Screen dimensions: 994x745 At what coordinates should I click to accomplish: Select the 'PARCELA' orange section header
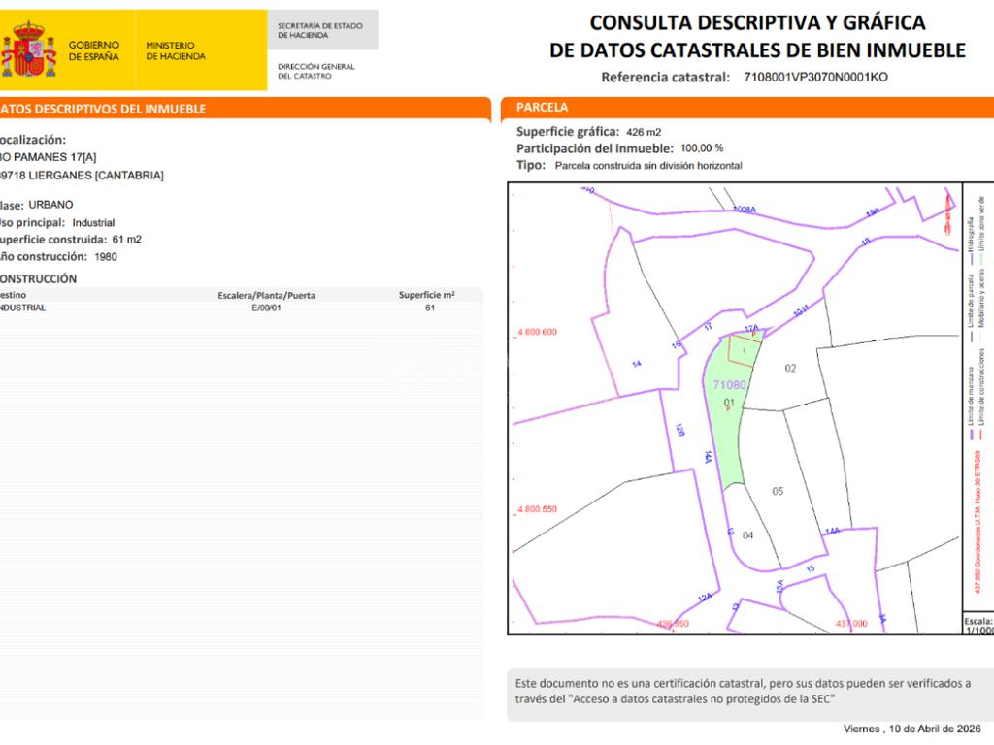point(544,108)
